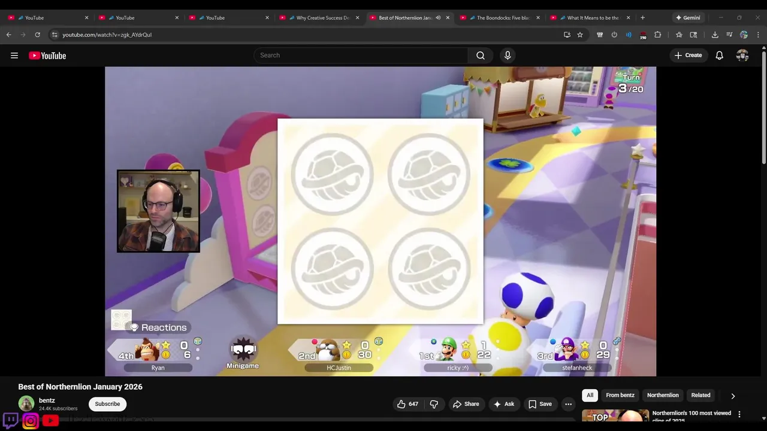The image size is (767, 431).
Task: Open the media control playlist icon
Action: click(x=729, y=35)
